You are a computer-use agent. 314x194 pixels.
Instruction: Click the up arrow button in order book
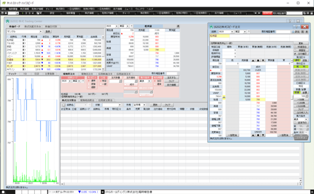[x=252, y=60]
